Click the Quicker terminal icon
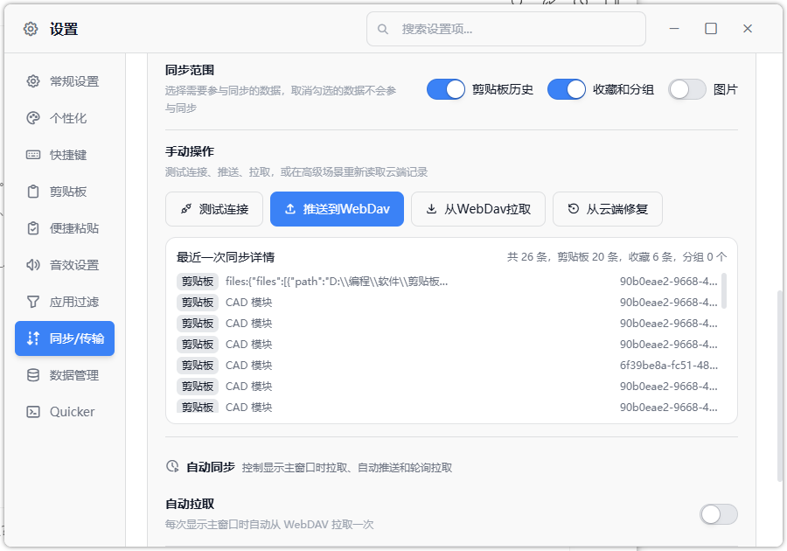 point(33,412)
